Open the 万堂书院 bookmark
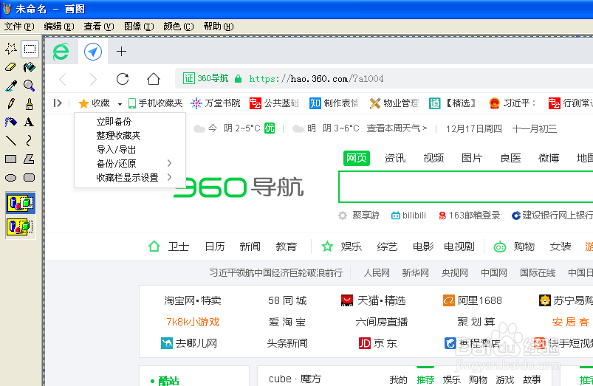 [216, 103]
